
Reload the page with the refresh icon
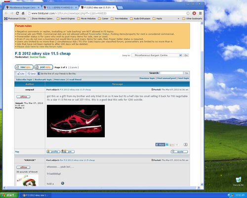coord(17,13)
